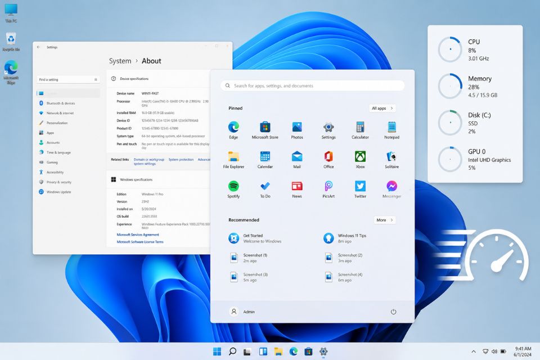Open the News app

click(297, 190)
